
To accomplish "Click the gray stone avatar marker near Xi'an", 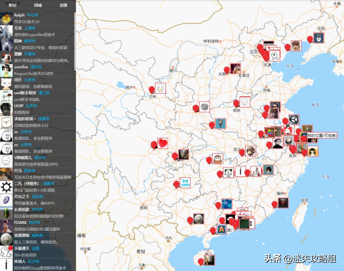I will [204, 107].
